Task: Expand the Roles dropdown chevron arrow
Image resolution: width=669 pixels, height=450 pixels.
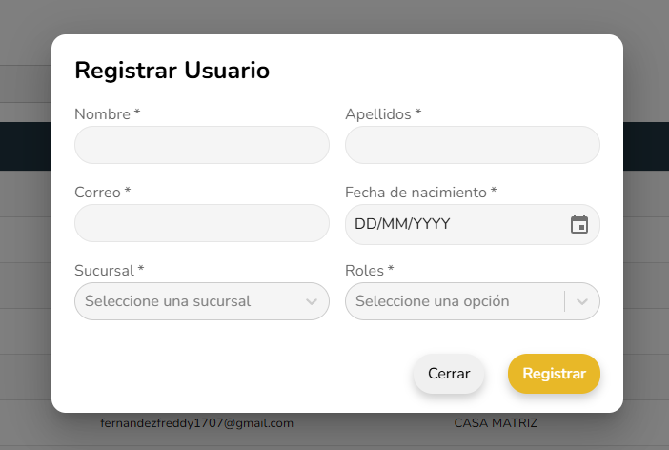Action: tap(581, 301)
